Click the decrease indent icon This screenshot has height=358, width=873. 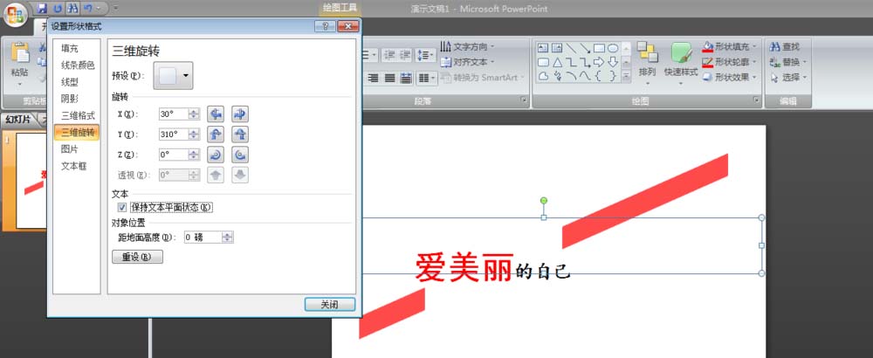389,54
